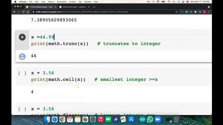Open the Grammarly extension icon
The height and width of the screenshot is (125, 223).
(x=186, y=12)
